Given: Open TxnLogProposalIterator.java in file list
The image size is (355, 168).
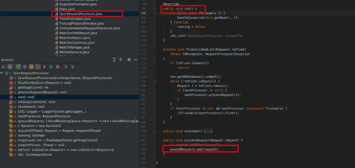Looking at the screenshot, I should [82, 24].
